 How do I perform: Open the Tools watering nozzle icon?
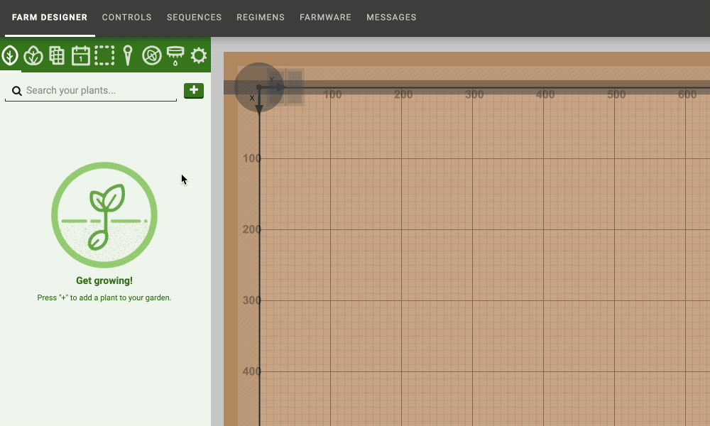[x=175, y=55]
